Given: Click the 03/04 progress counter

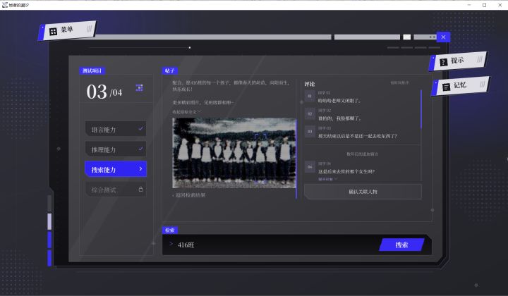Looking at the screenshot, I should tap(104, 92).
